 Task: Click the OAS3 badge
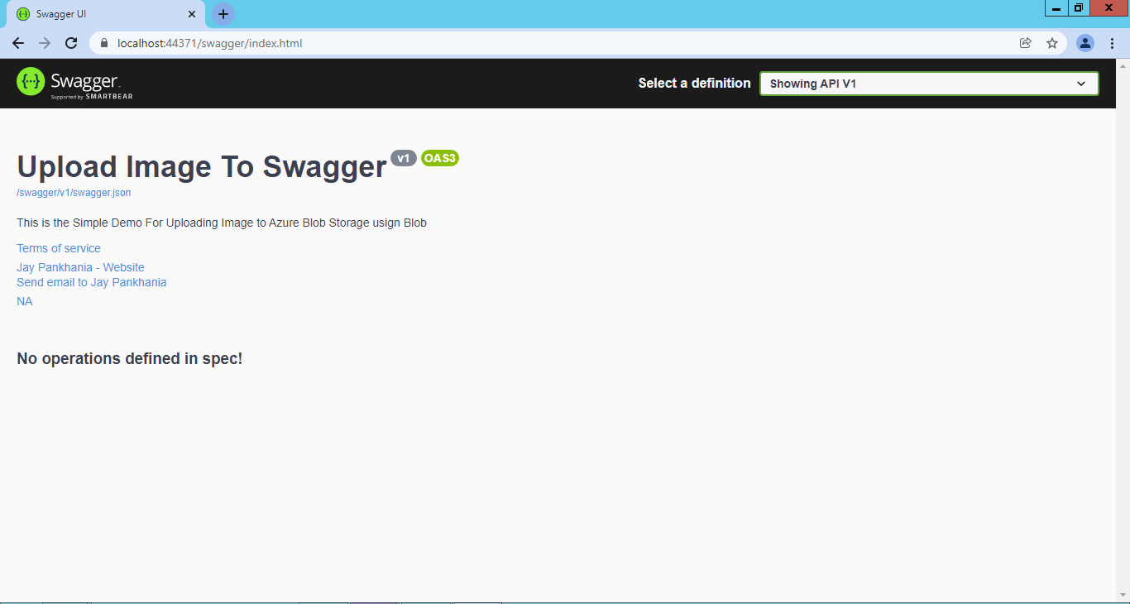point(440,158)
